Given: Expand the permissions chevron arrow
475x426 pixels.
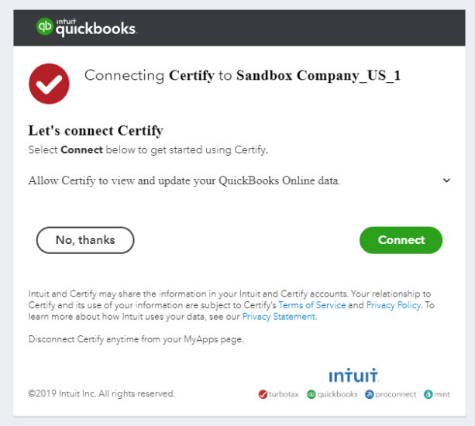Looking at the screenshot, I should [446, 180].
